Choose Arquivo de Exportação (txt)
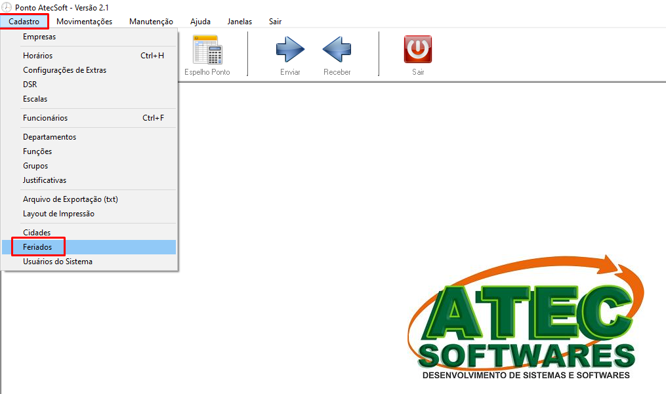 (89, 199)
